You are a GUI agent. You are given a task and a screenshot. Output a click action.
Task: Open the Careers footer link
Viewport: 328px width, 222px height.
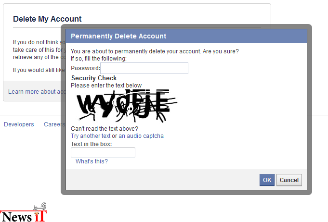pyautogui.click(x=54, y=124)
